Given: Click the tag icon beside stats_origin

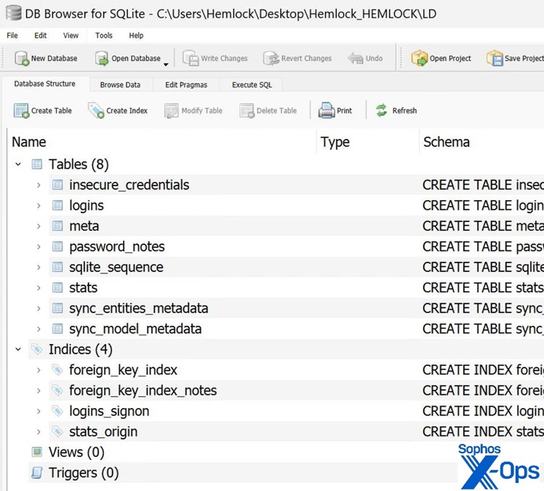Looking at the screenshot, I should [x=57, y=431].
